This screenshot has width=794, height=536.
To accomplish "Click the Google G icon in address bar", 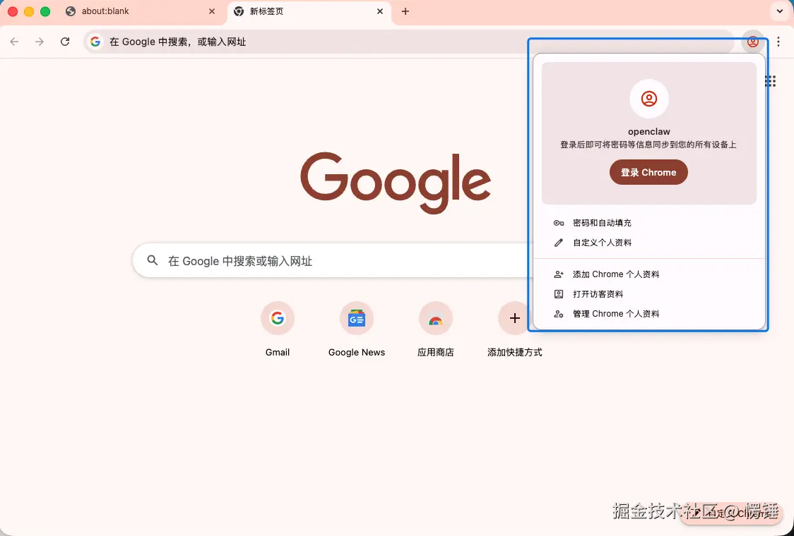I will click(95, 42).
